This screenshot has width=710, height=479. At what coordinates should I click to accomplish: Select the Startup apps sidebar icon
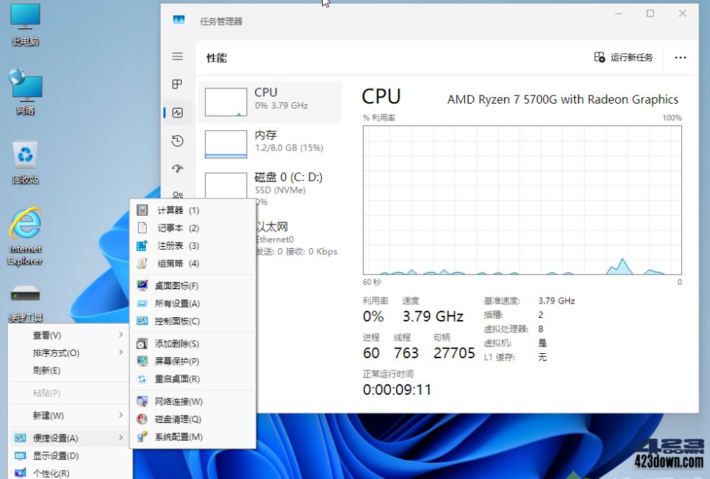(x=177, y=169)
